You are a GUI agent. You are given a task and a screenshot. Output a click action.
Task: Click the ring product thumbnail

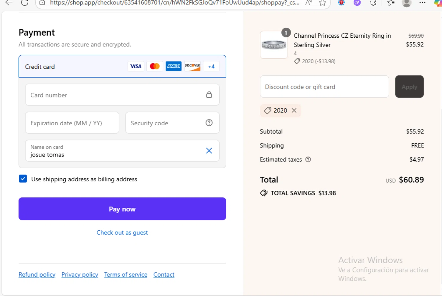click(274, 45)
